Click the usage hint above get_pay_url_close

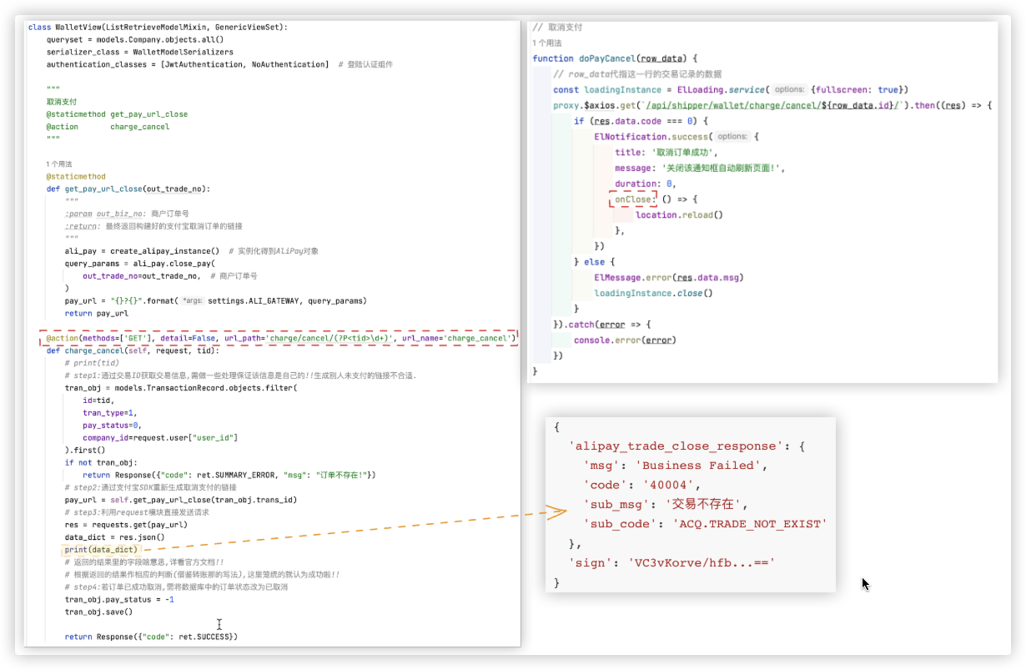[x=59, y=164]
